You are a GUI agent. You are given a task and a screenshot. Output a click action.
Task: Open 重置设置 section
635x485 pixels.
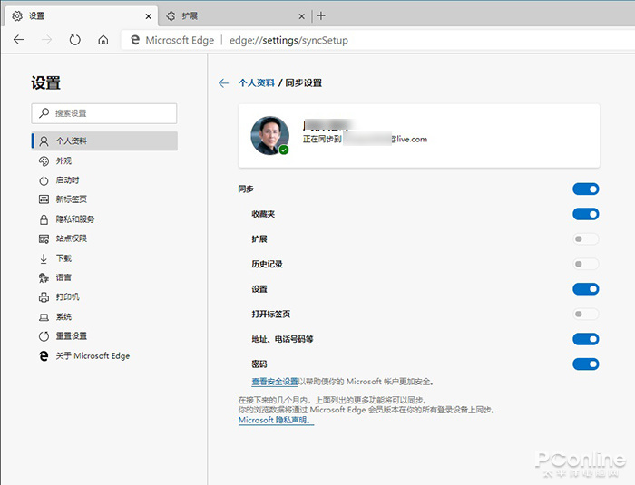click(x=104, y=336)
